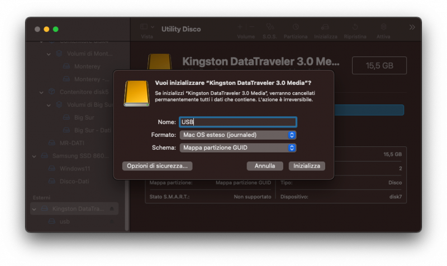This screenshot has height=266, width=447.
Task: Open the Vista dropdown chevron
Action: pos(153,27)
